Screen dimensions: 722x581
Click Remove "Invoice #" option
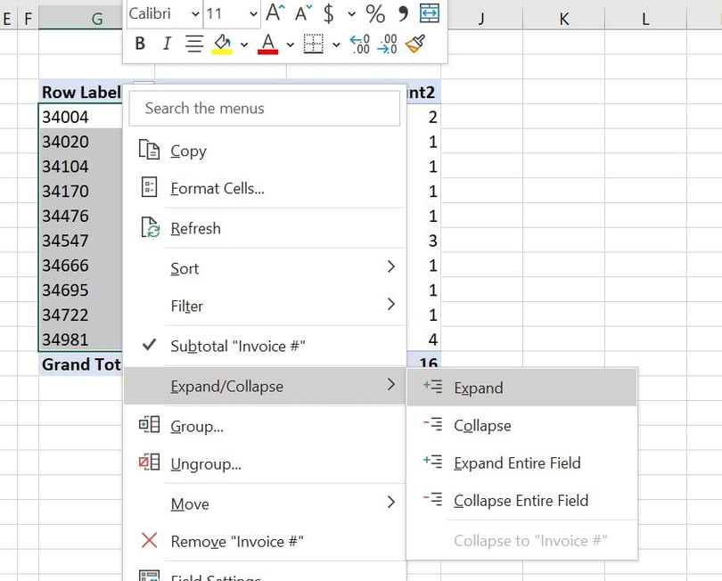point(237,541)
